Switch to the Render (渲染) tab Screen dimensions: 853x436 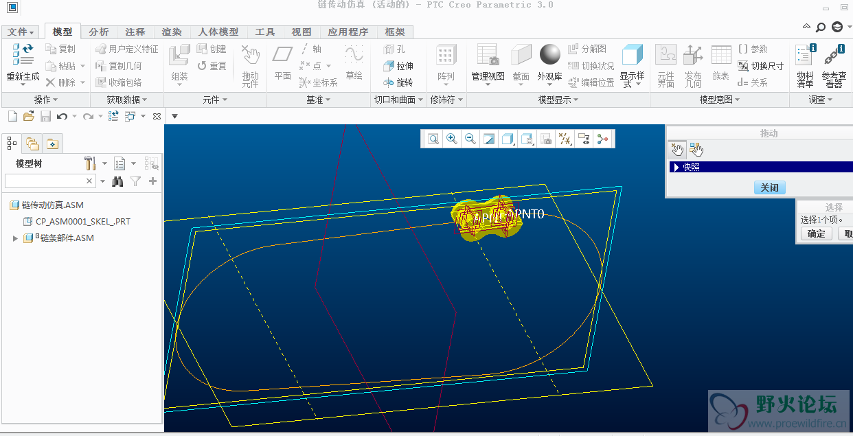[x=172, y=32]
